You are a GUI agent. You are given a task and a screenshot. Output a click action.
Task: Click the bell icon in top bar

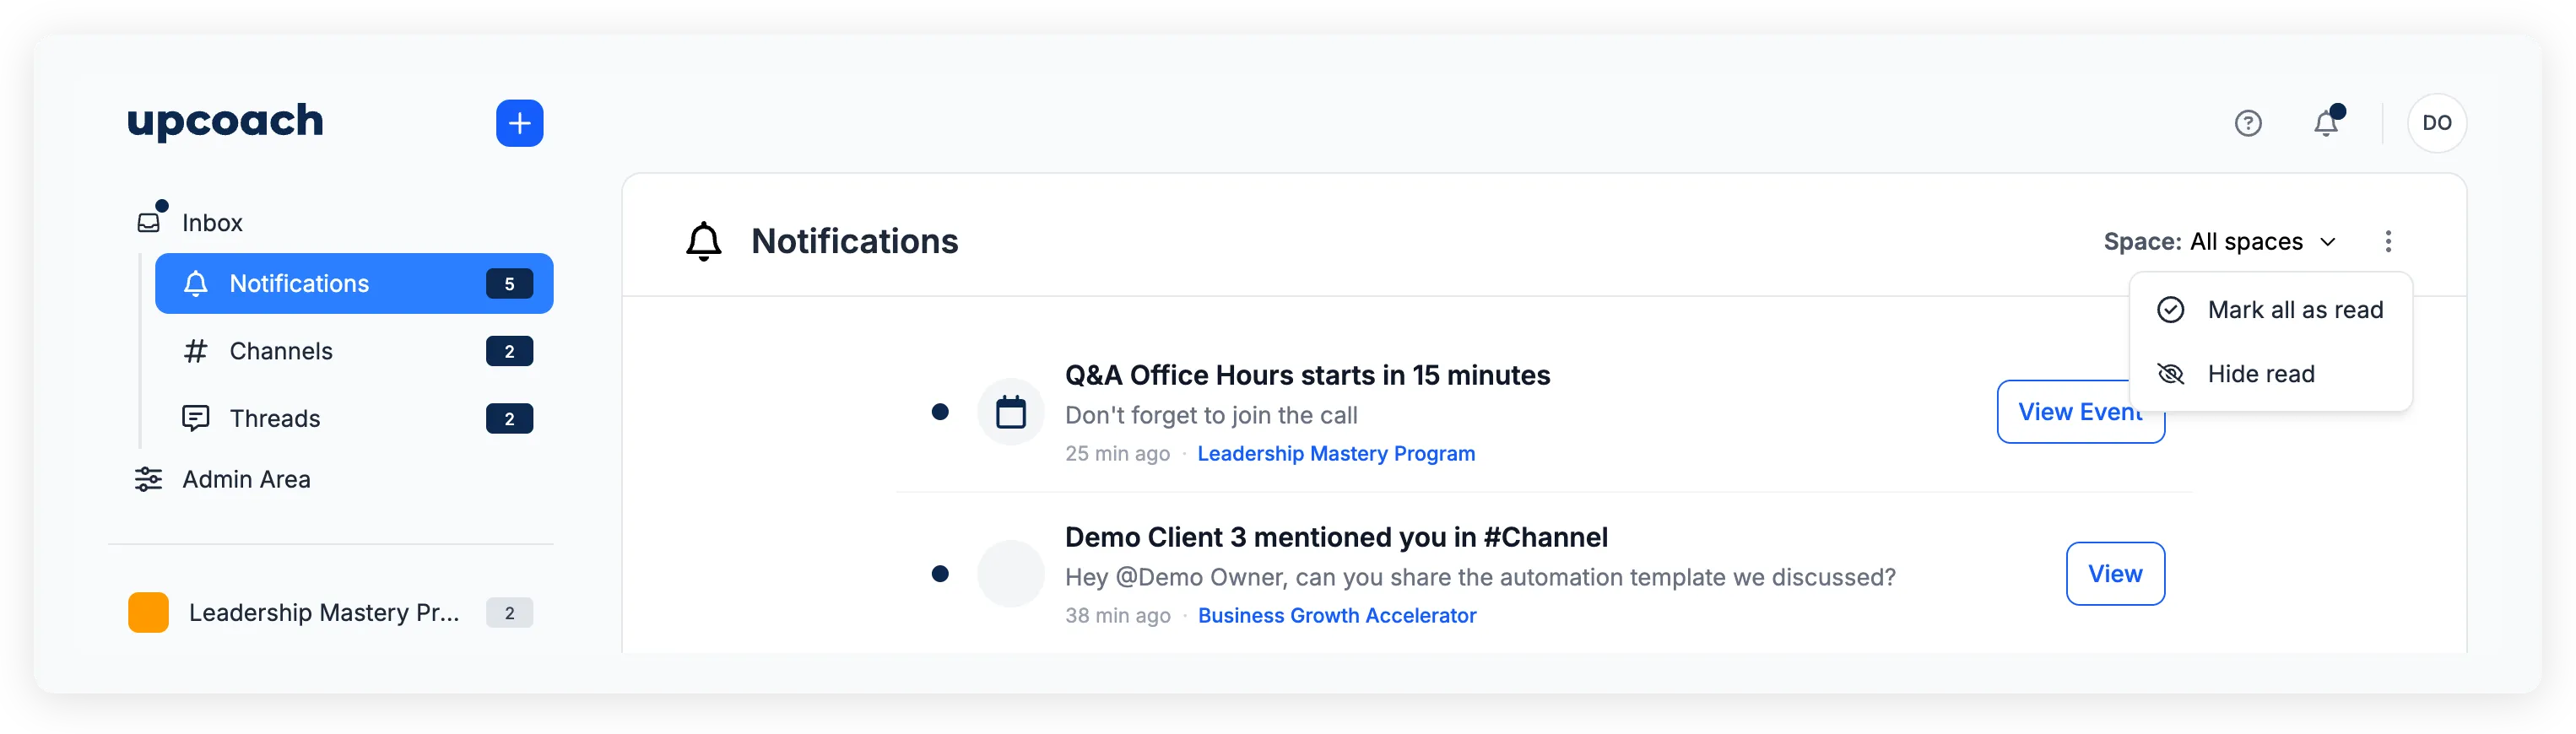(x=2326, y=123)
